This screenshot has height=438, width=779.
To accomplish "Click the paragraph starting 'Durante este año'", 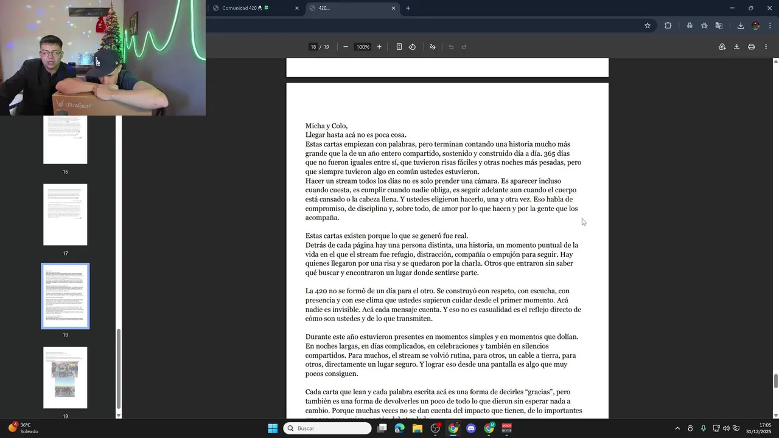I will (x=442, y=355).
